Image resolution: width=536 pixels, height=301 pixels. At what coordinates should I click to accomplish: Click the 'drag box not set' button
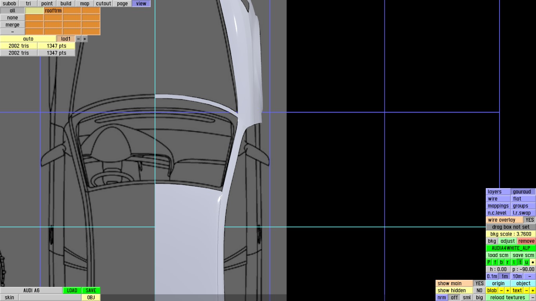[x=511, y=227]
